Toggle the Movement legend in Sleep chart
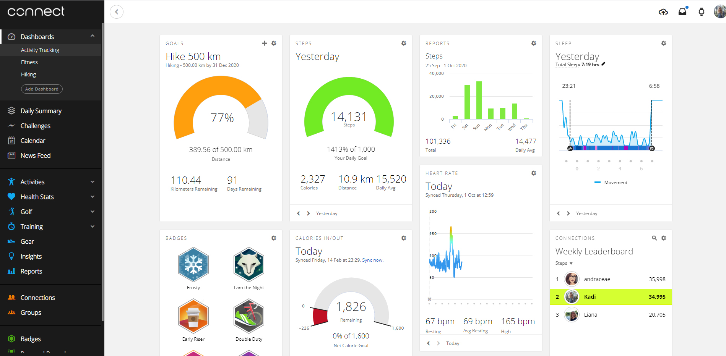This screenshot has height=356, width=726. [611, 183]
